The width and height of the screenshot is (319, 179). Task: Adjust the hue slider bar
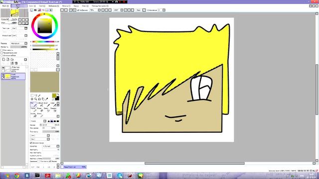[43, 42]
